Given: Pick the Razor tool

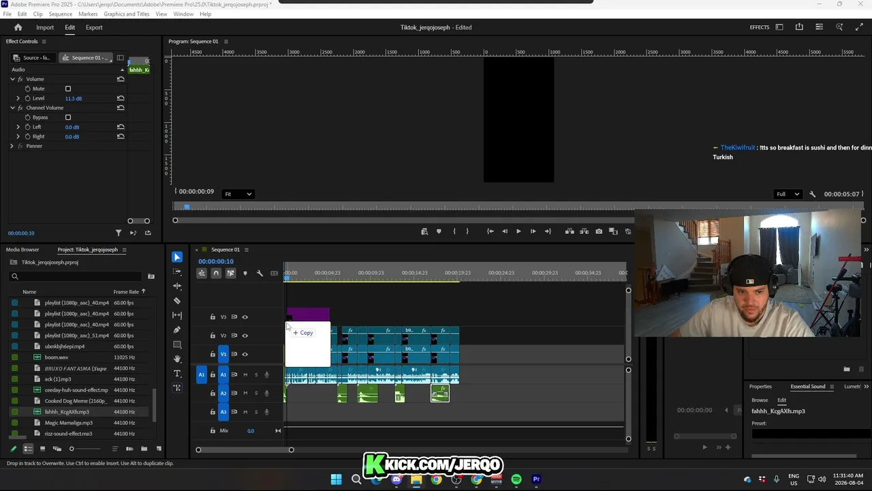Looking at the screenshot, I should (x=177, y=301).
